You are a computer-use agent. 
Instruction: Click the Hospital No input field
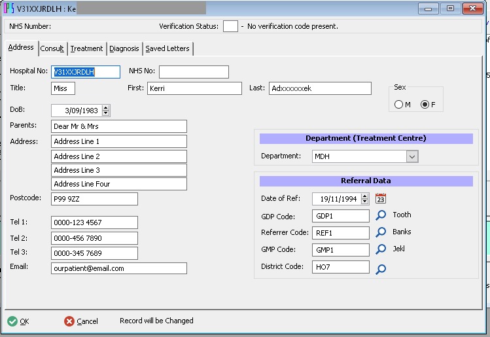[x=86, y=72]
